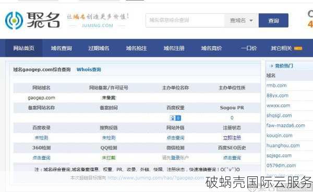The width and height of the screenshot is (313, 192).
Task: Open the 一口价 navigation item
Action: point(249,48)
